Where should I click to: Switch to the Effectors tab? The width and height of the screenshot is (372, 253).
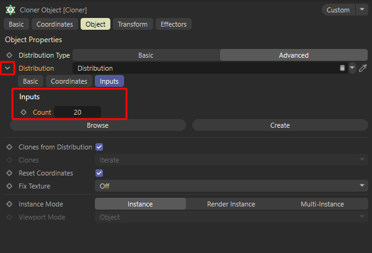pos(174,24)
